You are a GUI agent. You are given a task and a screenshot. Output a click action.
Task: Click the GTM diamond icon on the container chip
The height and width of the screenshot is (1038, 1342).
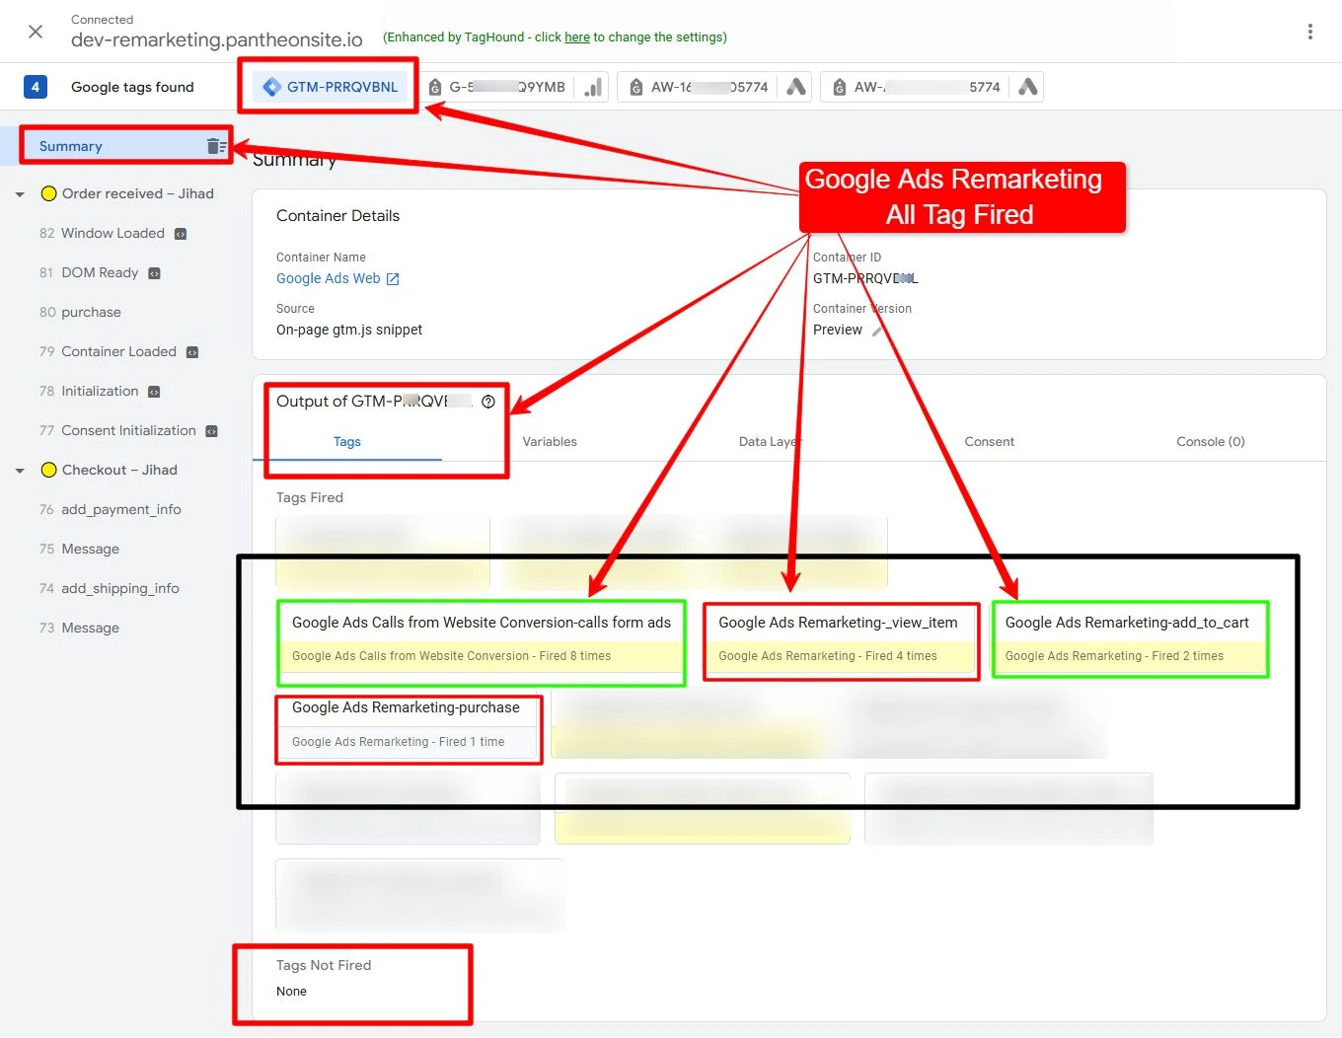(x=272, y=87)
